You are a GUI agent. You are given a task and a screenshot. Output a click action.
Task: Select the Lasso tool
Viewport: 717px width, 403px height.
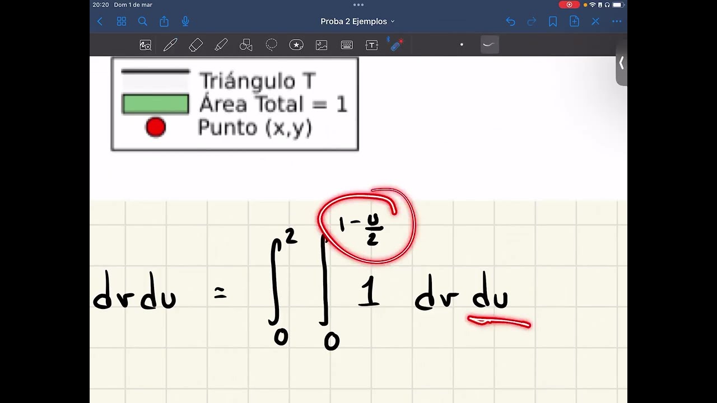click(271, 45)
